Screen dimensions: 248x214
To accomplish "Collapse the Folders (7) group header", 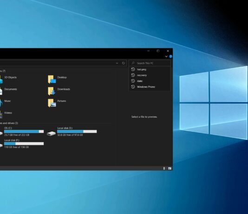I will (3, 71).
